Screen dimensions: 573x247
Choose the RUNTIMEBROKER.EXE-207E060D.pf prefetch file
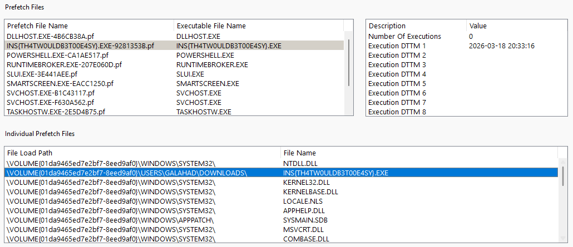pos(65,65)
